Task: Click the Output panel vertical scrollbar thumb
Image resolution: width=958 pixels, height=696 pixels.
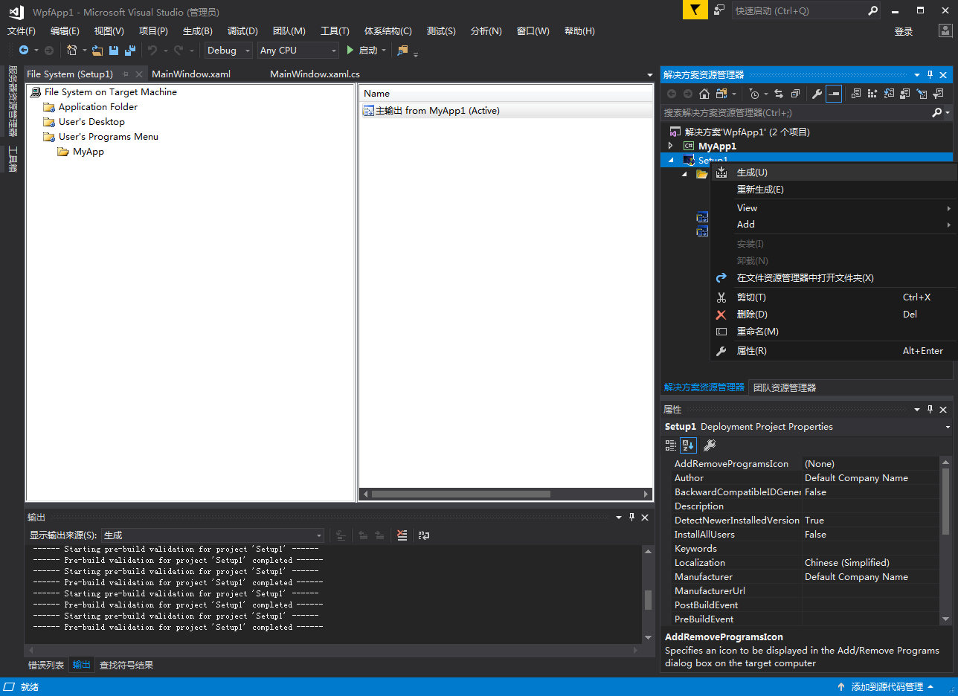Action: [648, 599]
